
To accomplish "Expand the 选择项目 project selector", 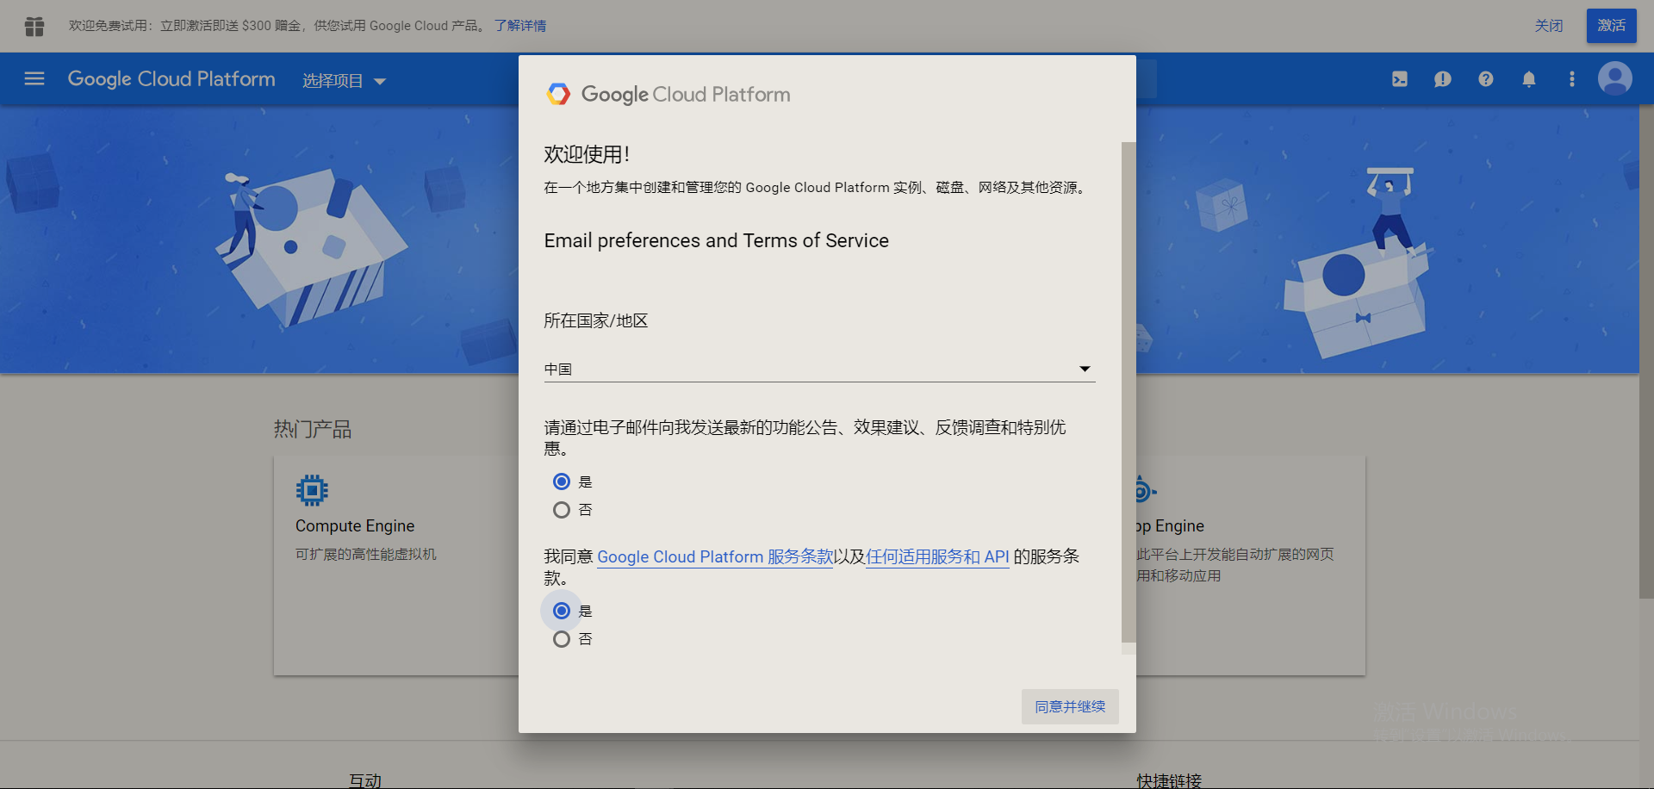I will (x=344, y=80).
